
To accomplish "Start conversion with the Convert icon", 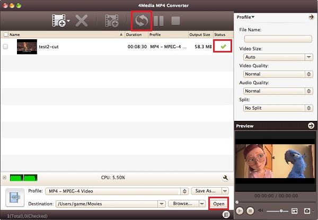I will pos(141,21).
